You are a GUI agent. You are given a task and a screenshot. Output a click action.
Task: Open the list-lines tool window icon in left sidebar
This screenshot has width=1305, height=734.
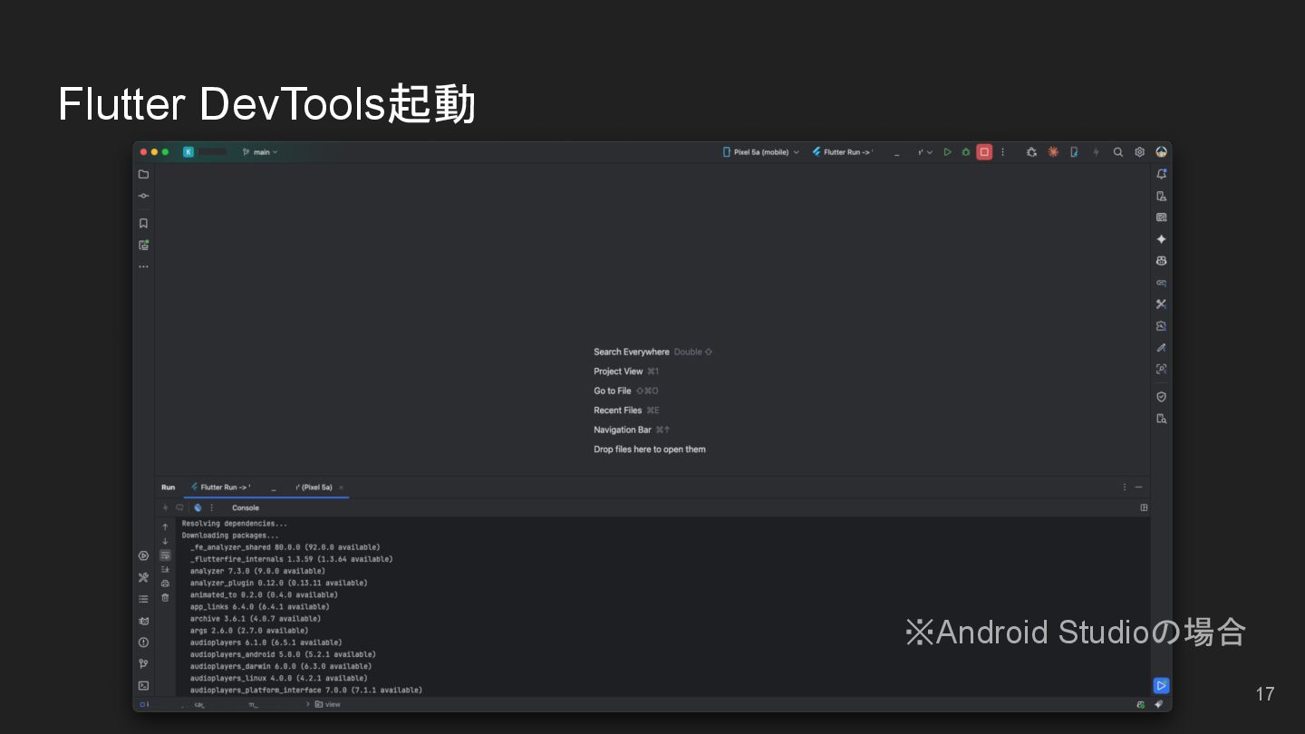point(143,599)
